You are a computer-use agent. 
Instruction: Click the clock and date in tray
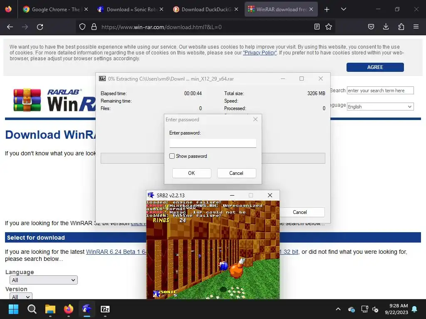tap(396, 309)
